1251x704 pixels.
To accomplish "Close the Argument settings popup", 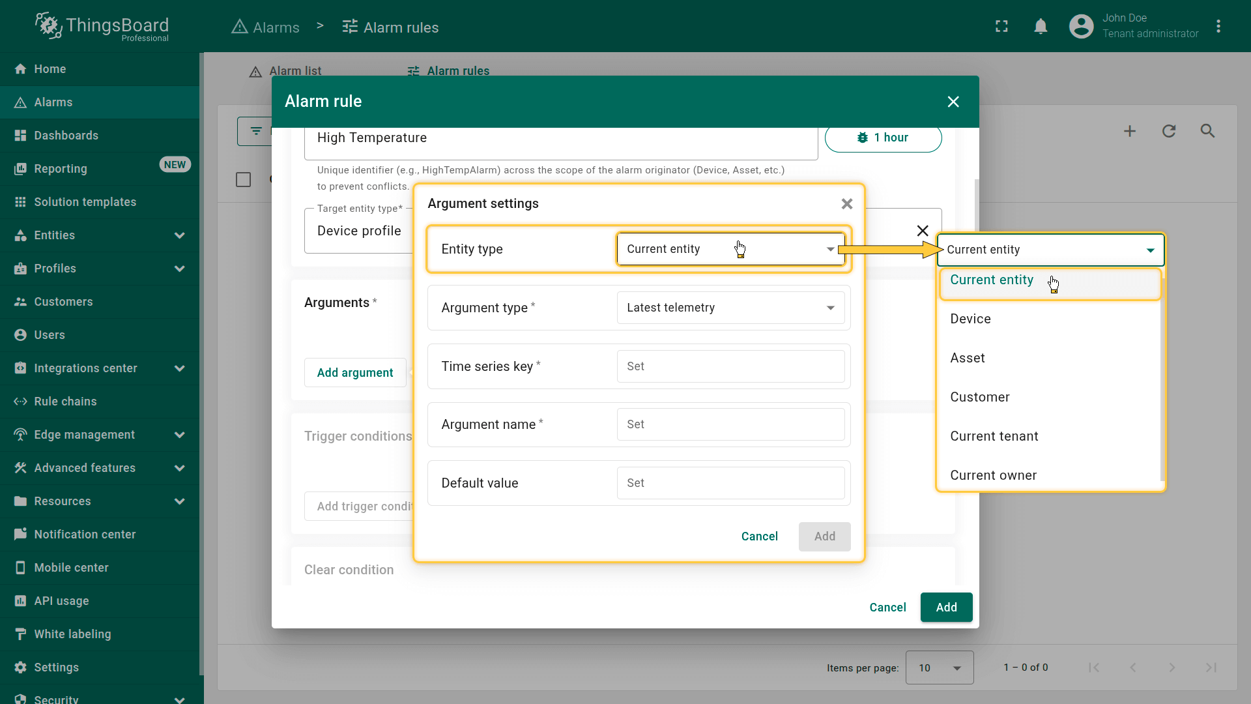I will [846, 204].
